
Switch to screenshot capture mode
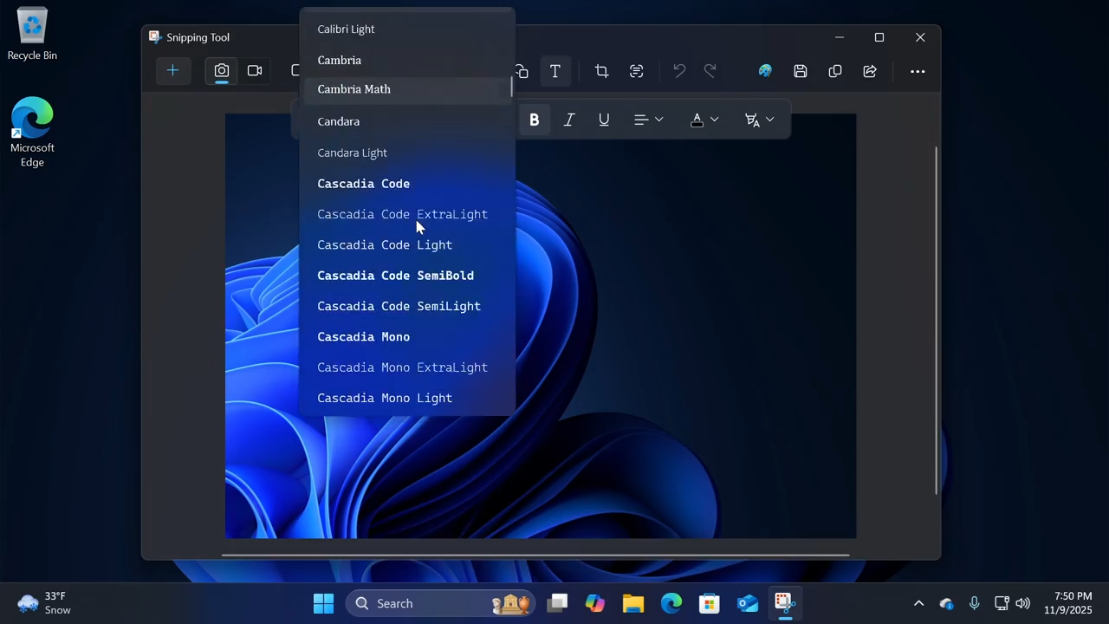tap(222, 71)
